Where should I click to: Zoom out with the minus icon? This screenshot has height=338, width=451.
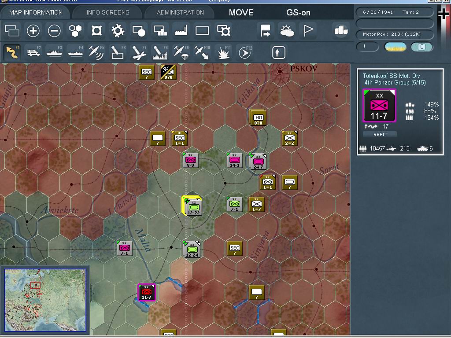tap(54, 31)
